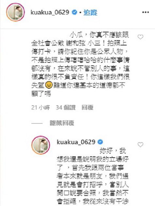Screen dimensions: 155x206
Task: Click the dot separator before 追蹤
Action: 80,13
